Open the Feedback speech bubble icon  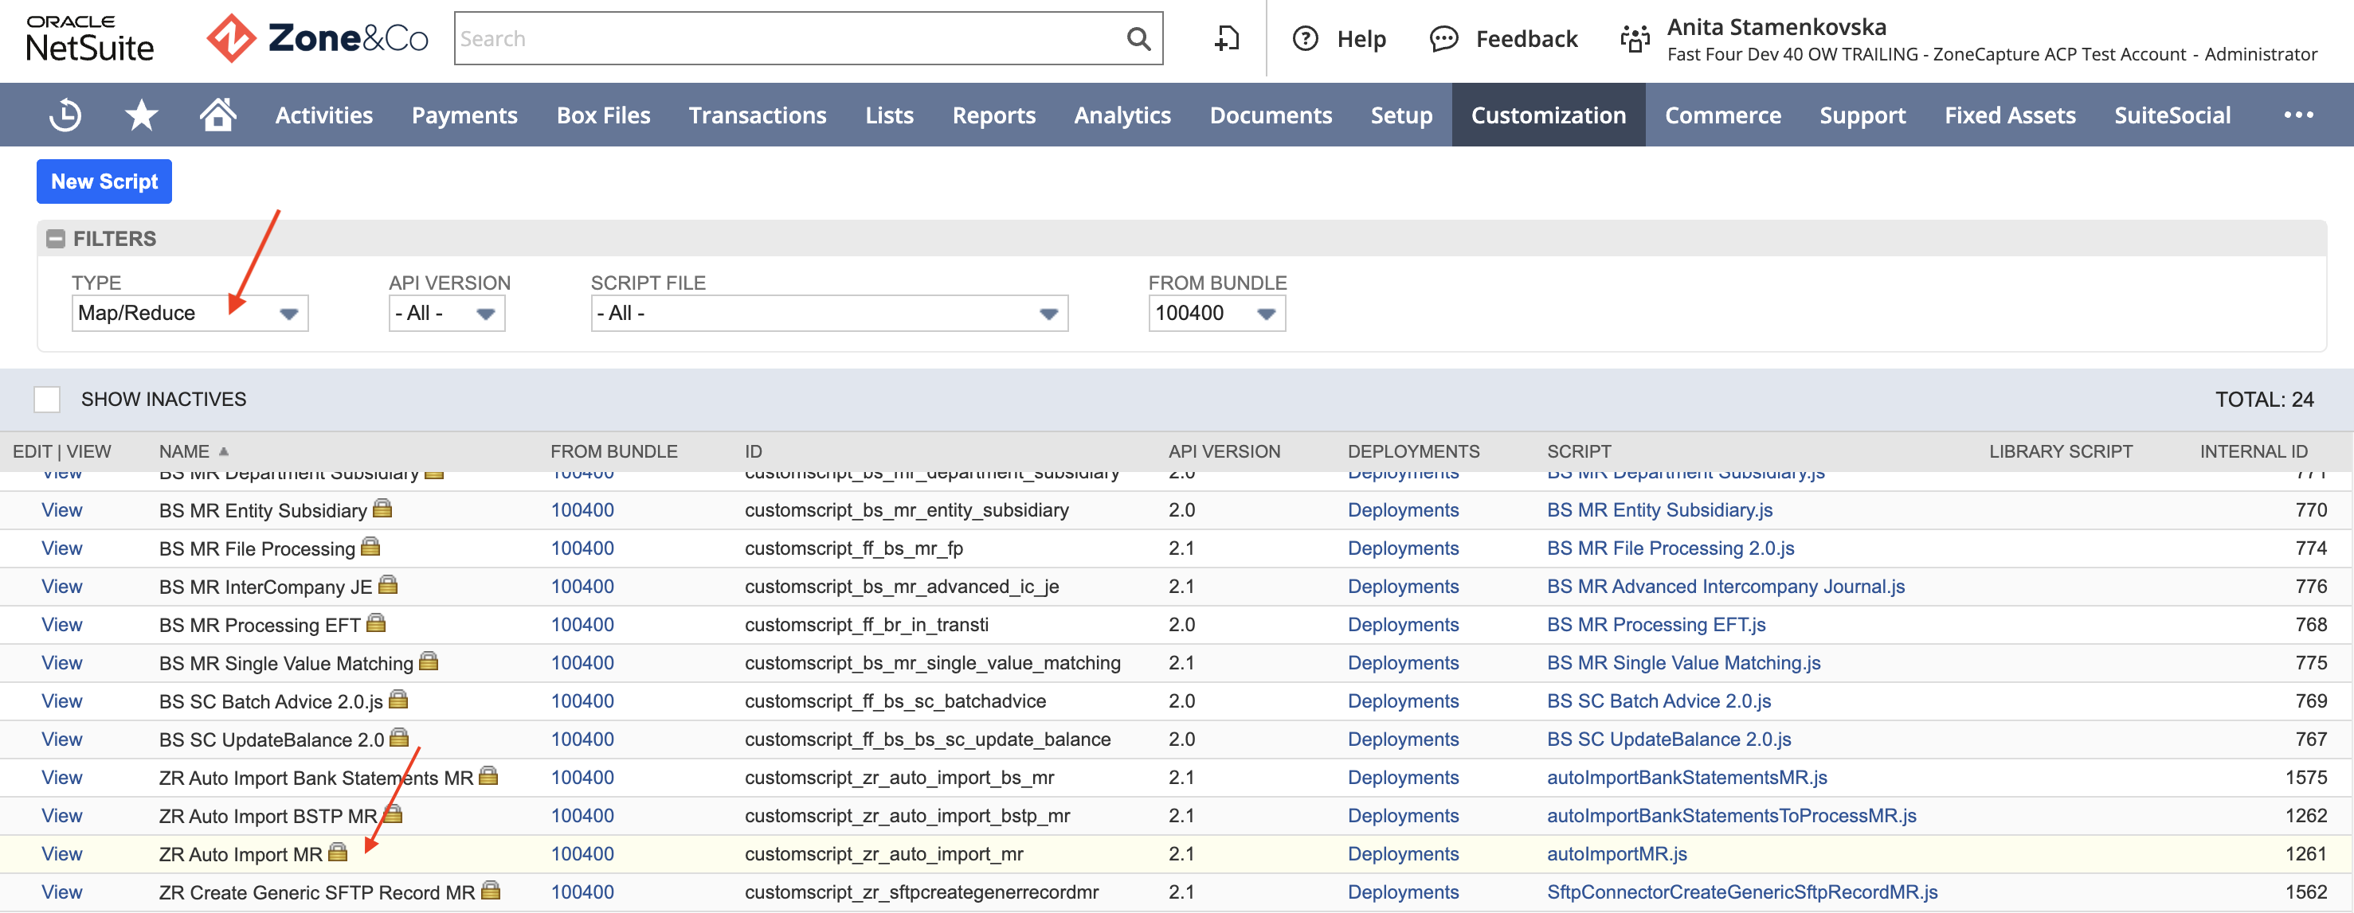coord(1443,38)
